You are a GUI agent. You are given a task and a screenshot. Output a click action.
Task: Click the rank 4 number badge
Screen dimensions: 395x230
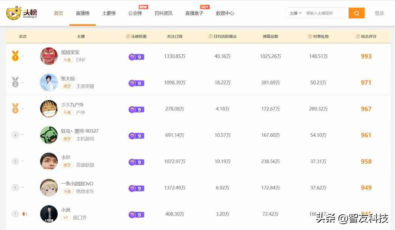[x=15, y=135]
